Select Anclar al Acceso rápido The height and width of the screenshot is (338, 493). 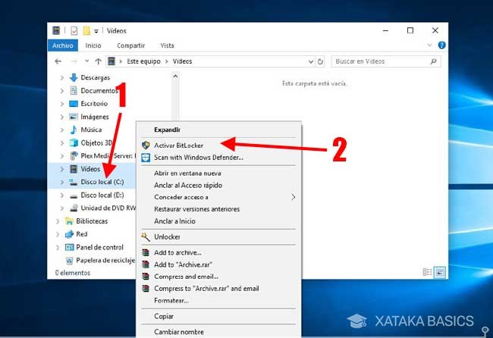click(219, 186)
